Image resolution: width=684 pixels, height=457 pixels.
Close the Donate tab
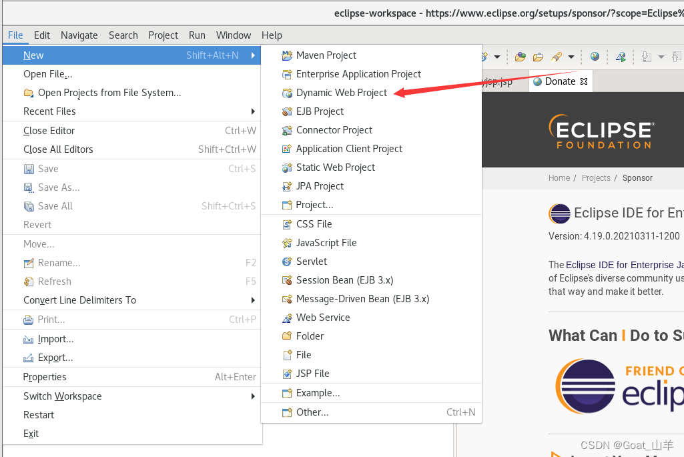pyautogui.click(x=584, y=81)
